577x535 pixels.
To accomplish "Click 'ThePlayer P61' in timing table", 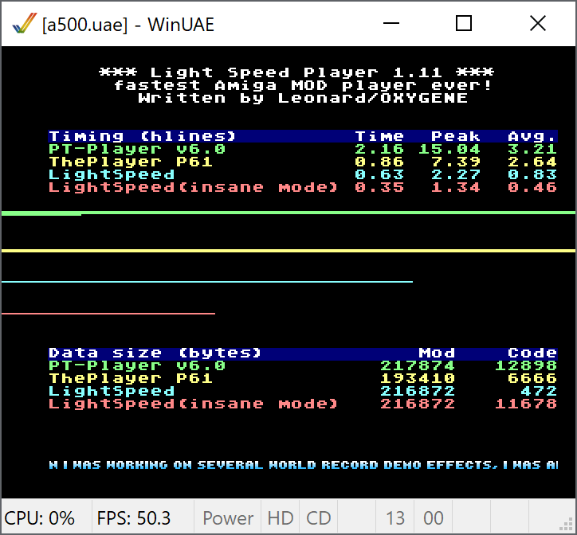I will [x=131, y=162].
